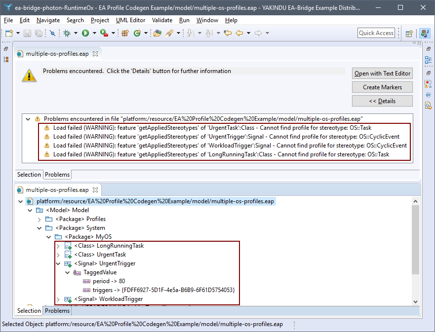Click the Open with Text Editor button
The height and width of the screenshot is (332, 435).
coord(382,74)
